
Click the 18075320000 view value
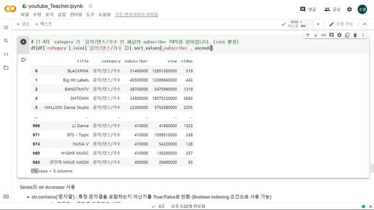165,98
